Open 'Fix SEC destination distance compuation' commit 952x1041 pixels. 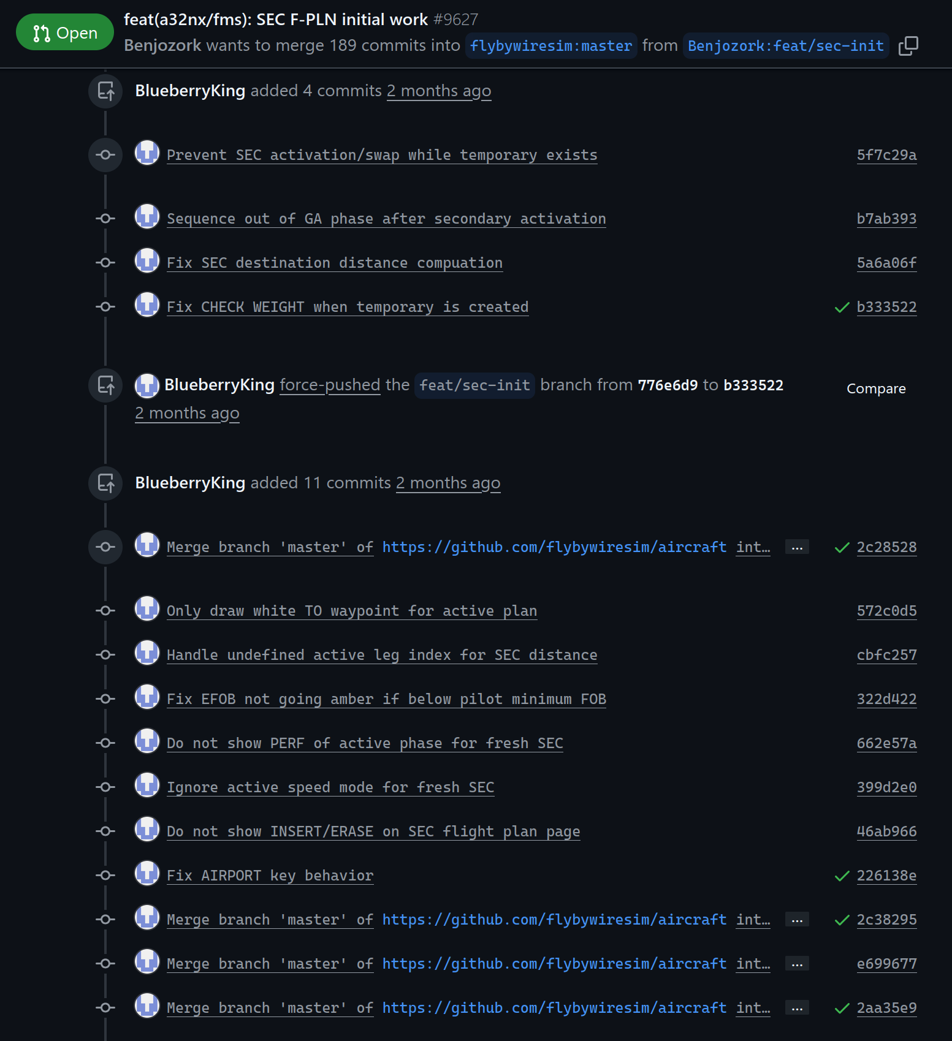334,263
